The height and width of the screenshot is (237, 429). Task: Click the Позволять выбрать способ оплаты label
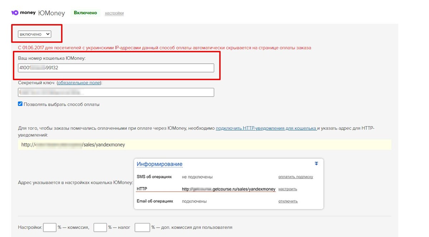(61, 104)
